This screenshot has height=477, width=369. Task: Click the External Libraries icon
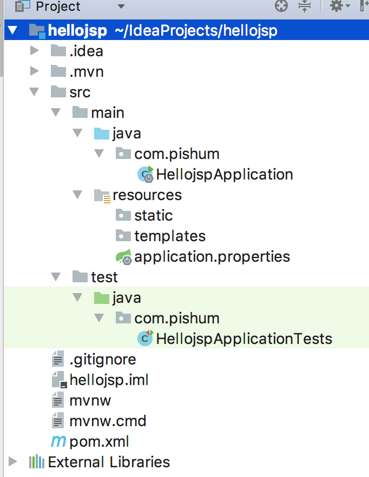[36, 462]
